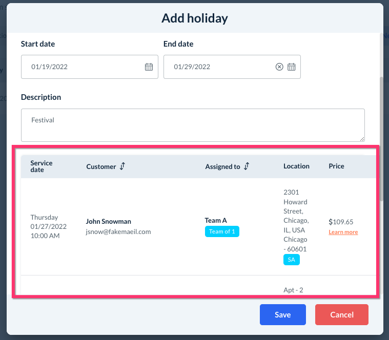Click the modal's vertical scrollbar
Viewport: 389px width, 340px height.
pyautogui.click(x=381, y=138)
